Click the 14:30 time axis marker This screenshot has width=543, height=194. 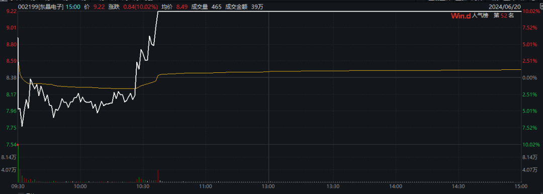coord(458,186)
